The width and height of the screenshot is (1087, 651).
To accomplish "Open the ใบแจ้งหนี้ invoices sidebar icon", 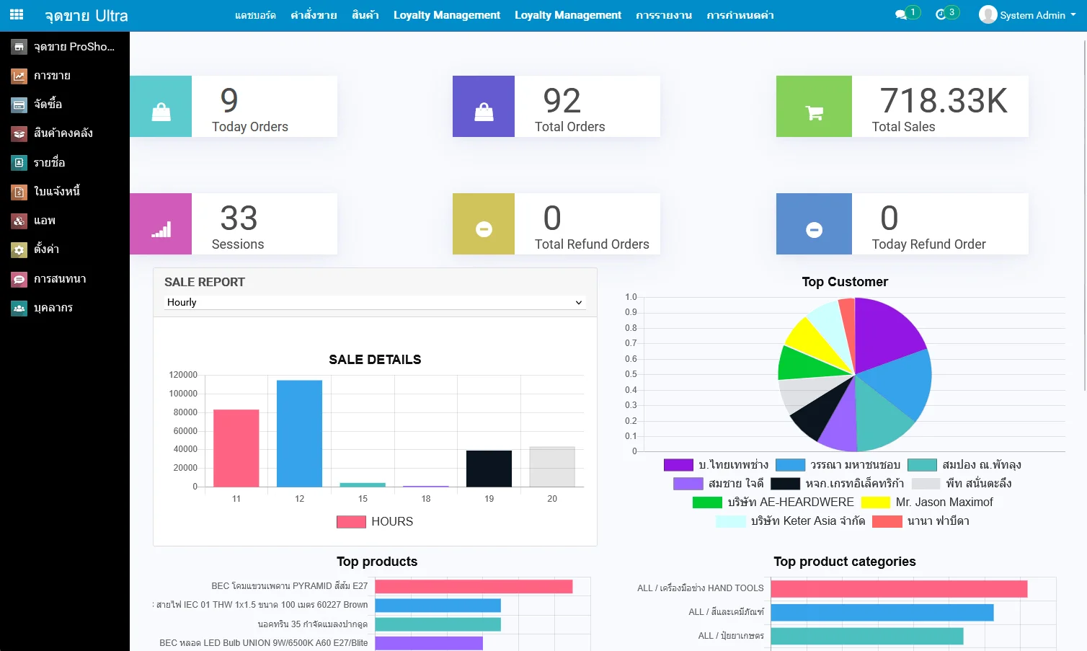I will pyautogui.click(x=19, y=191).
